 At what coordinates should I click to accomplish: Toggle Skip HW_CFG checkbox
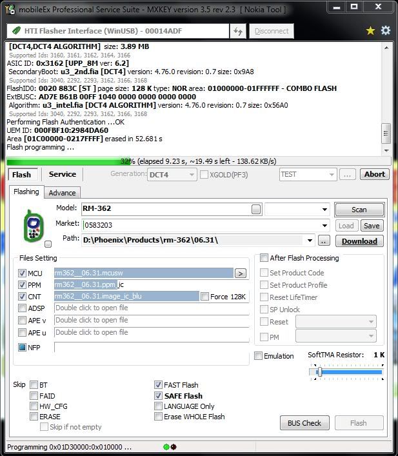tap(34, 406)
